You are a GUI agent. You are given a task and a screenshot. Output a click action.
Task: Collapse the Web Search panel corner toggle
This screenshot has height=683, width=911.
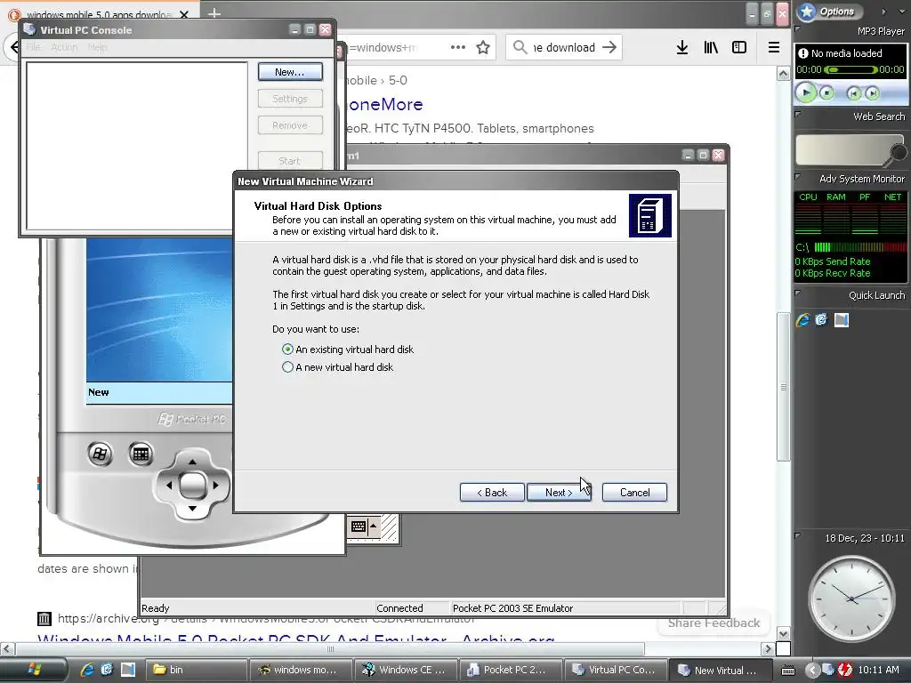pyautogui.click(x=798, y=115)
